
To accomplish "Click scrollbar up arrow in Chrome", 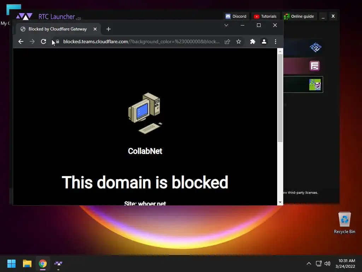I will pos(280,51).
